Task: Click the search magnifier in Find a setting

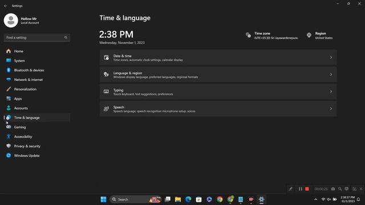Action: tap(66, 38)
